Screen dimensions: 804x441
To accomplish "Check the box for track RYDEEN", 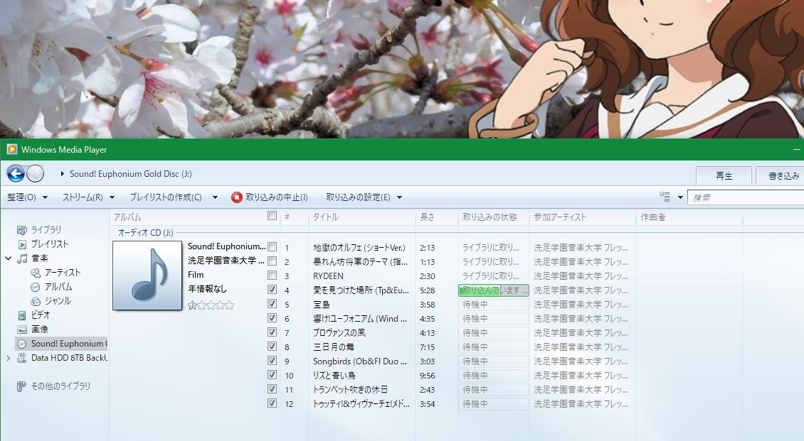I will (273, 276).
